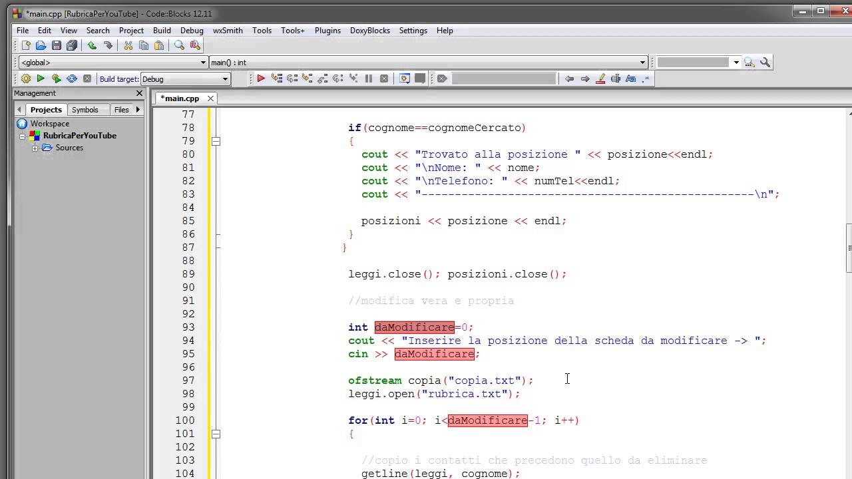Viewport: 852px width, 479px height.
Task: Click the Step out debug icon
Action: click(322, 79)
